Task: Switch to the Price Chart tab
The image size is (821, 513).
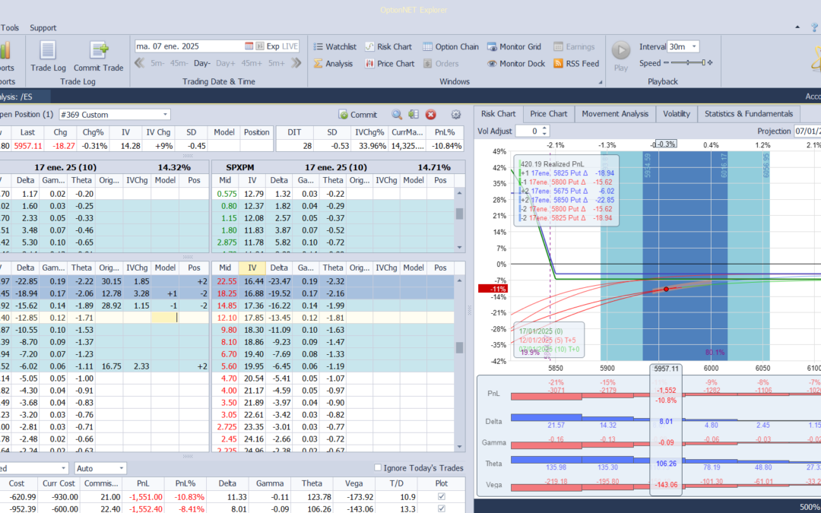Action: 548,113
